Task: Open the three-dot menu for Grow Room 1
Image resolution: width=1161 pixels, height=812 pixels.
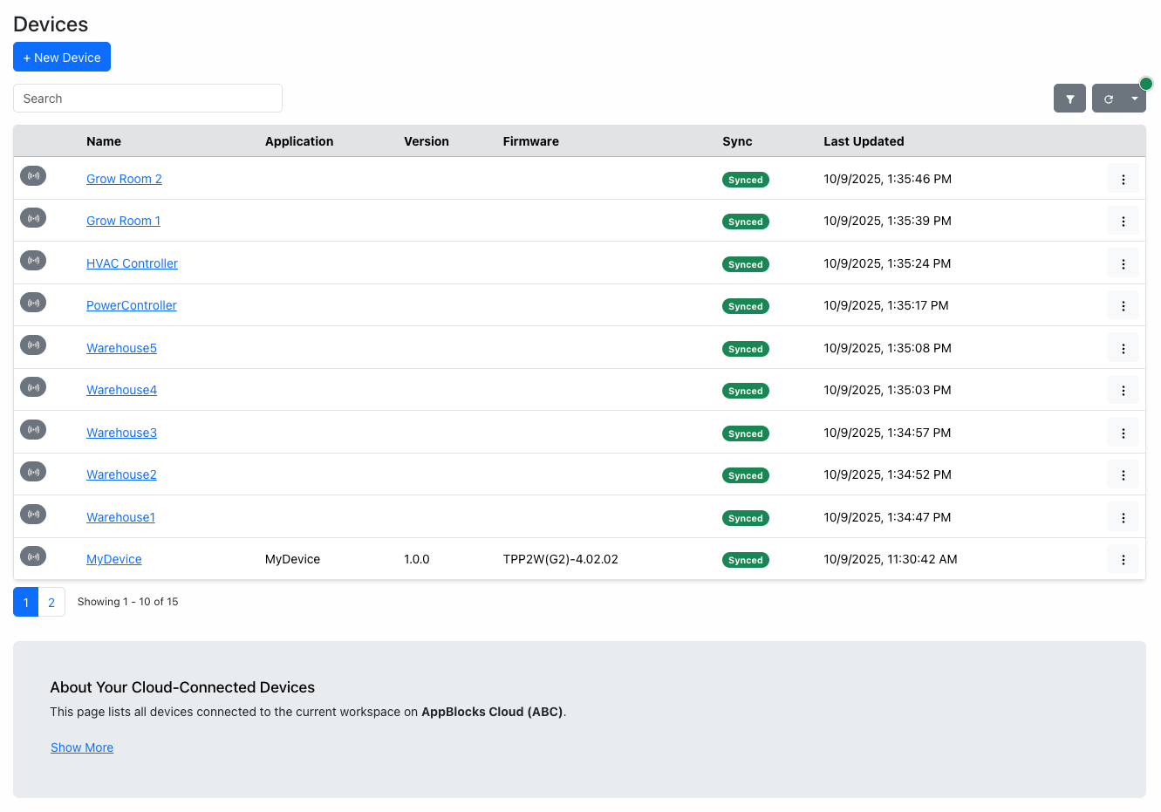Action: click(1123, 222)
